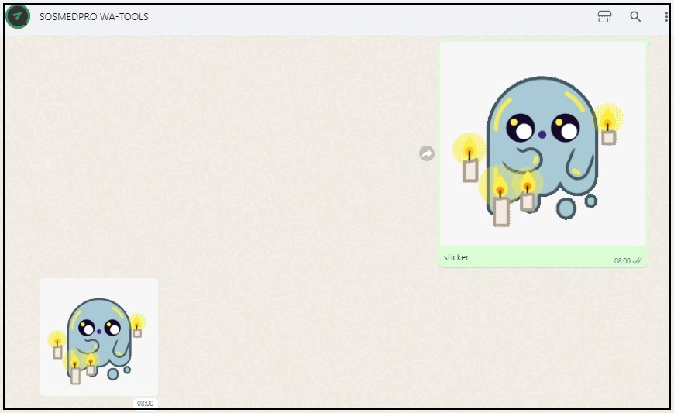674x413 pixels.
Task: Click the SOSMEDPRO WA-TOOLS contact name
Action: point(94,17)
